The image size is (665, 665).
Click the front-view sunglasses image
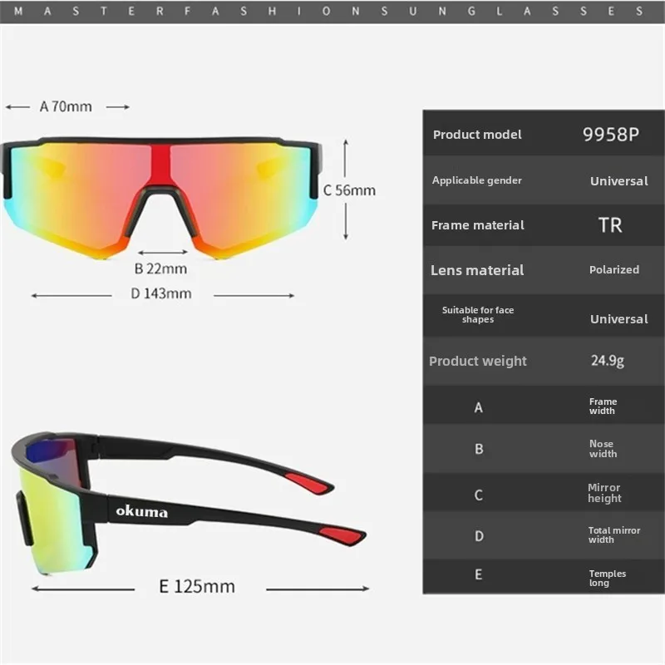161,199
